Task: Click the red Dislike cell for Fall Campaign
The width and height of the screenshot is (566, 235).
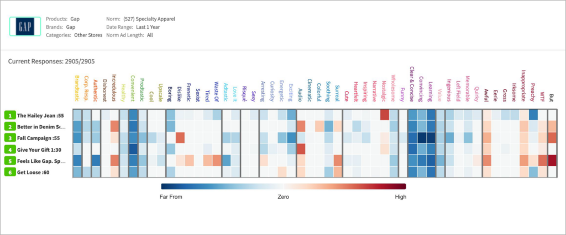Action: coord(180,138)
